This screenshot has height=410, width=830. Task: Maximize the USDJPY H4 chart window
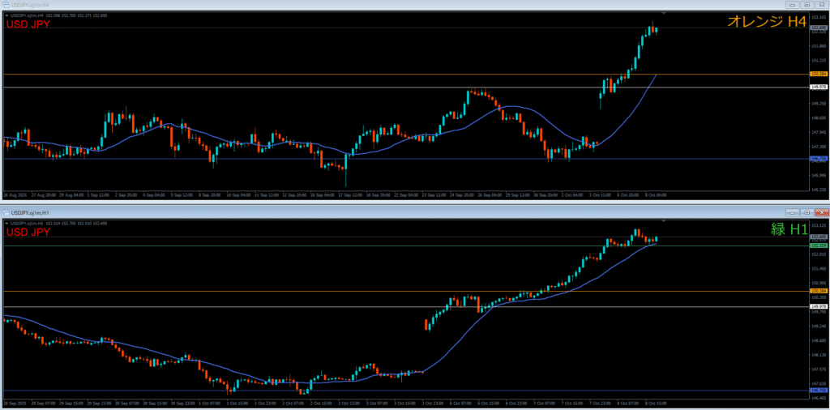806,5
